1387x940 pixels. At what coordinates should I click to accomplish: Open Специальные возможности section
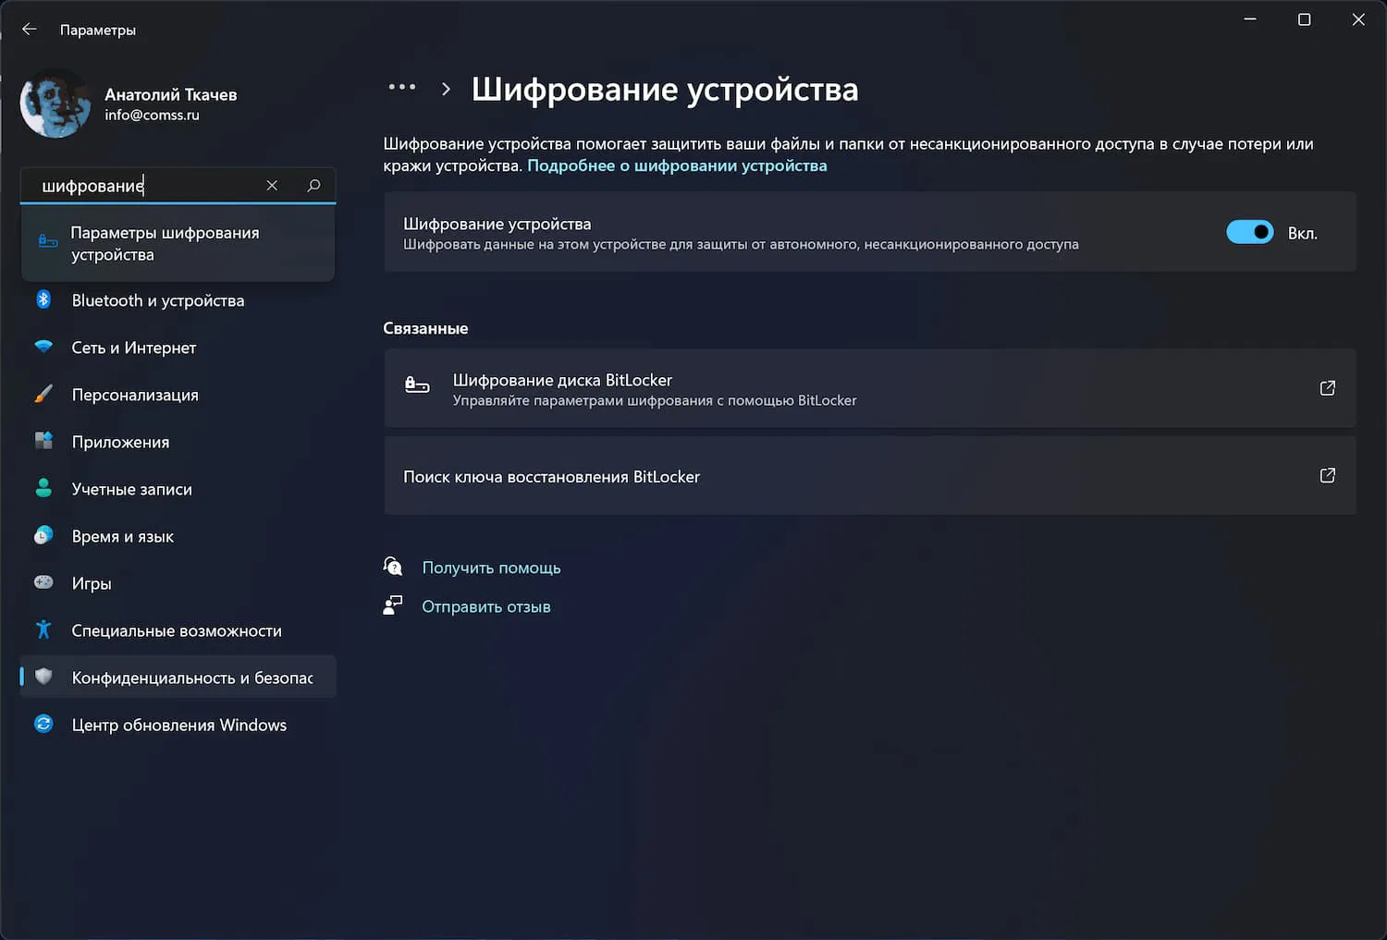pos(178,630)
